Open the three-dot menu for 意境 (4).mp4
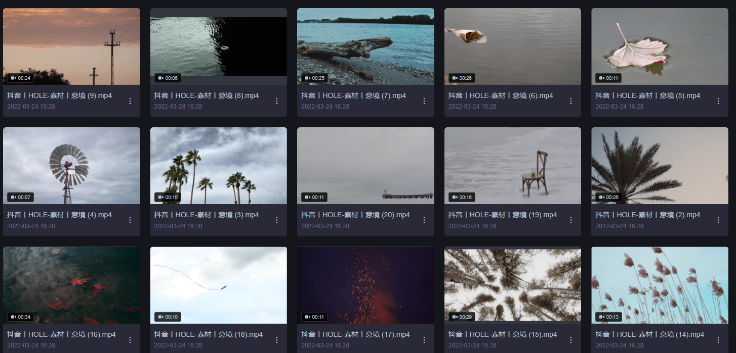 click(x=130, y=220)
